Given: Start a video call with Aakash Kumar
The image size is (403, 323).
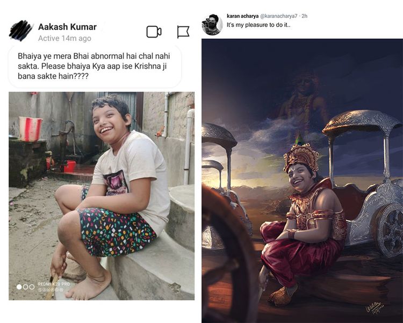Looking at the screenshot, I should pyautogui.click(x=154, y=32).
